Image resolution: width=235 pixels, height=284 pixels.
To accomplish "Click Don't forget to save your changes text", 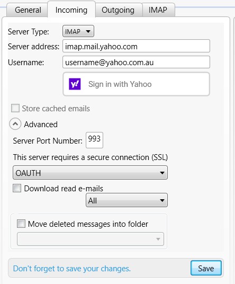I will pos(72,269).
